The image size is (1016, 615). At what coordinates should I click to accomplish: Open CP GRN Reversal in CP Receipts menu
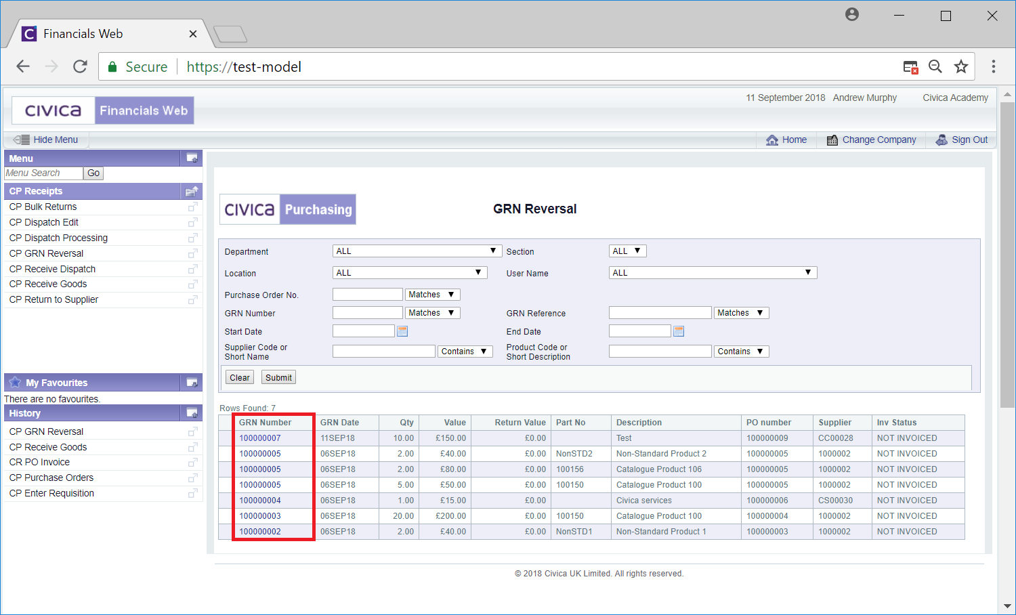coord(46,253)
